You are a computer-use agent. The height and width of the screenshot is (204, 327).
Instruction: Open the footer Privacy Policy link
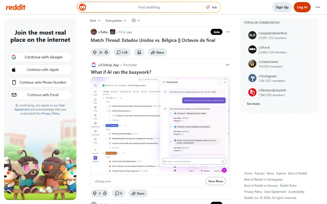[x=253, y=192]
